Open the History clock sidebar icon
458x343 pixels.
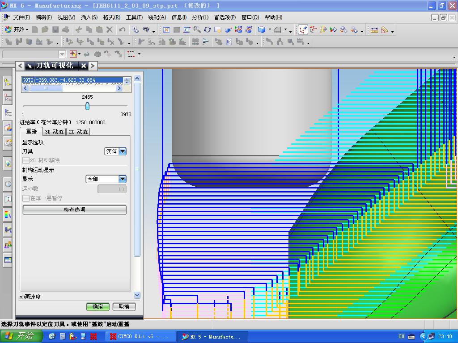tap(8, 184)
